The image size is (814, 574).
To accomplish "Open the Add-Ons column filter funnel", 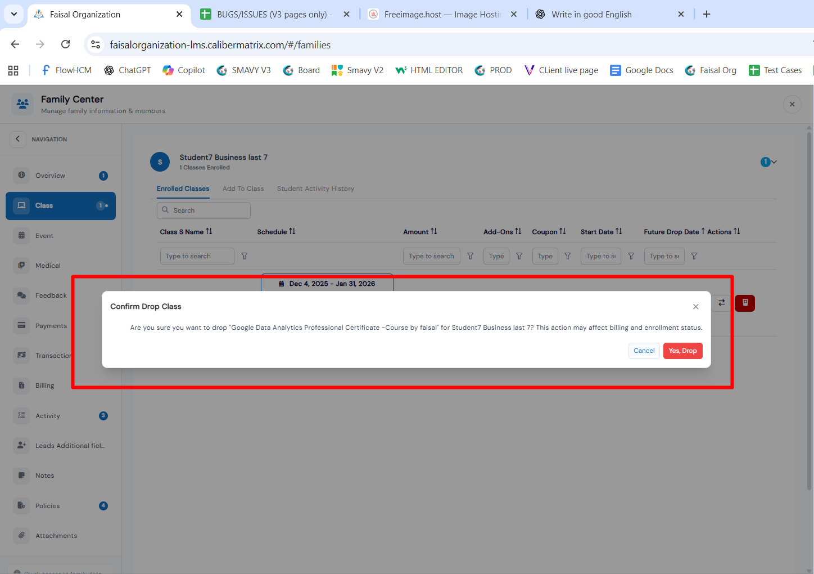I will [519, 256].
